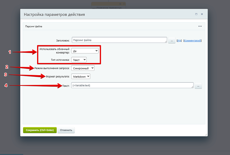Click the Отменить button

[x=66, y=130]
